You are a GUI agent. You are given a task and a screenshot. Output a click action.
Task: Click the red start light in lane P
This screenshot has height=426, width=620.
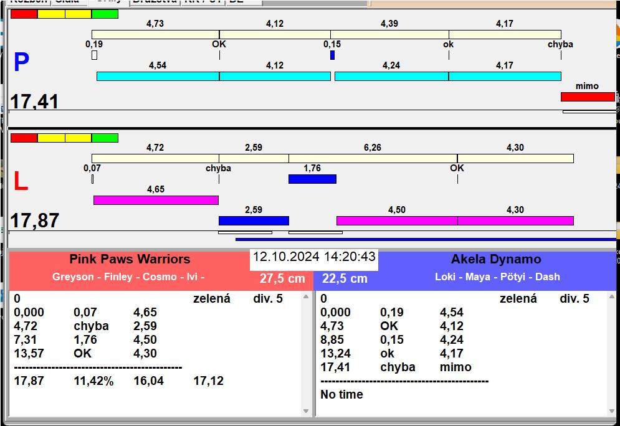(x=24, y=14)
